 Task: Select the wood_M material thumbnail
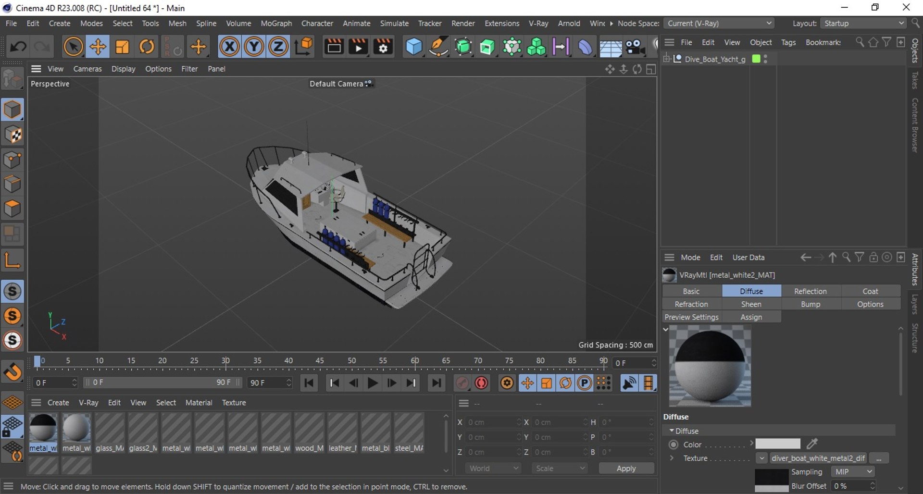tap(309, 433)
